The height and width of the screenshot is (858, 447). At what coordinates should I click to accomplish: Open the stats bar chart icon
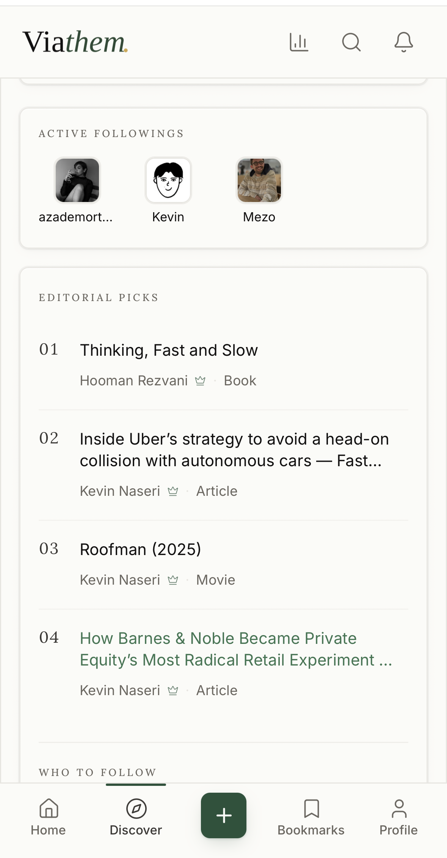click(x=299, y=42)
